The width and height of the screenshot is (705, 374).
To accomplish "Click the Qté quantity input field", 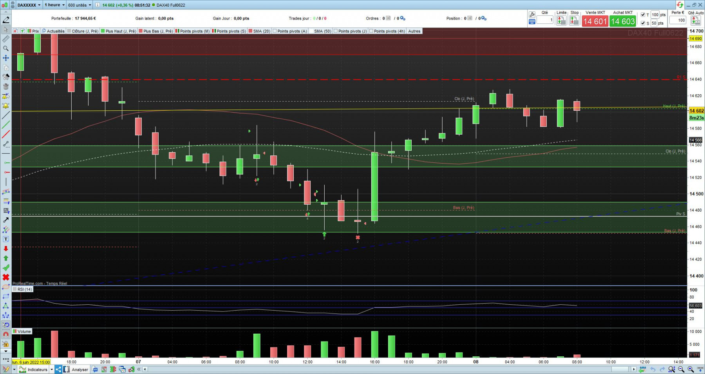I will [x=545, y=20].
